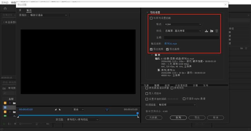Click the 导出 button
Screen dimensions: 251x131
(x=197, y=117)
